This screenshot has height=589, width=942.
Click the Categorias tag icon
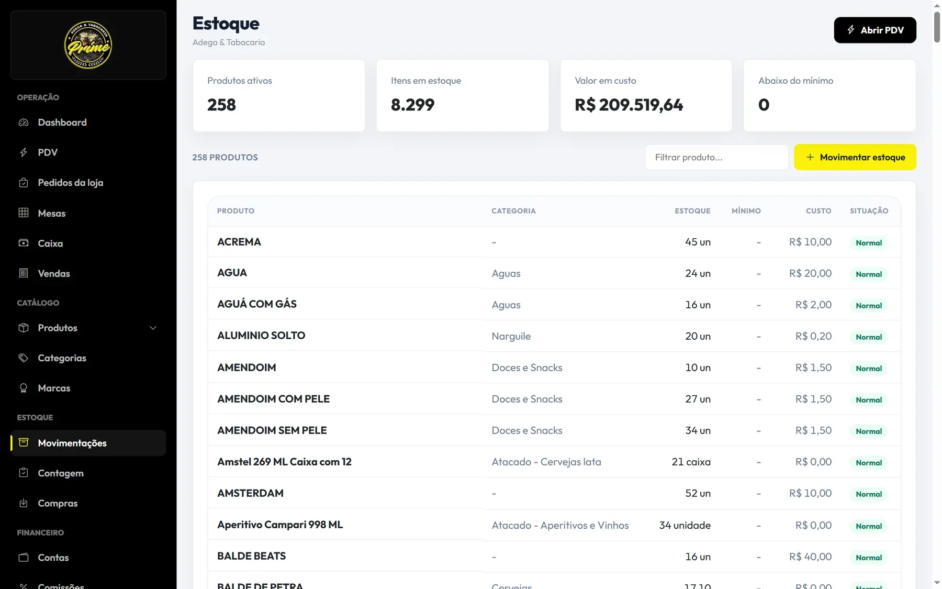[24, 358]
